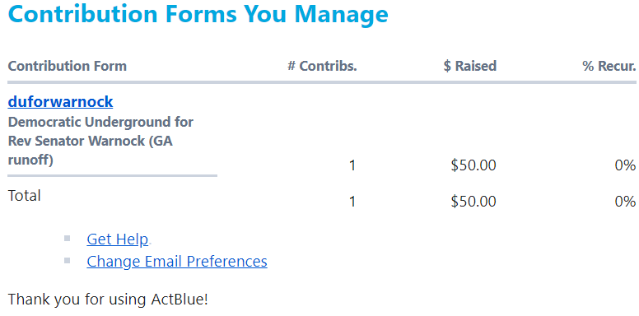The width and height of the screenshot is (639, 316).
Task: Click the Contribution Forms You Manage heading
Action: pyautogui.click(x=198, y=14)
